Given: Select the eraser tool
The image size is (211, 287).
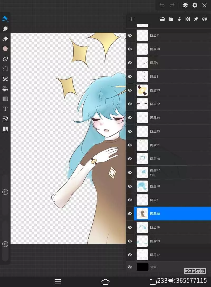Looking at the screenshot, I should (5, 39).
